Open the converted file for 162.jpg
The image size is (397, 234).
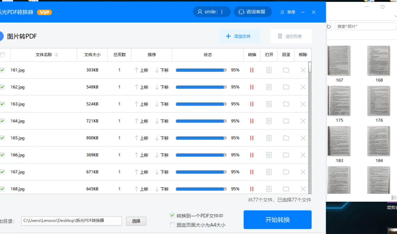point(269,87)
